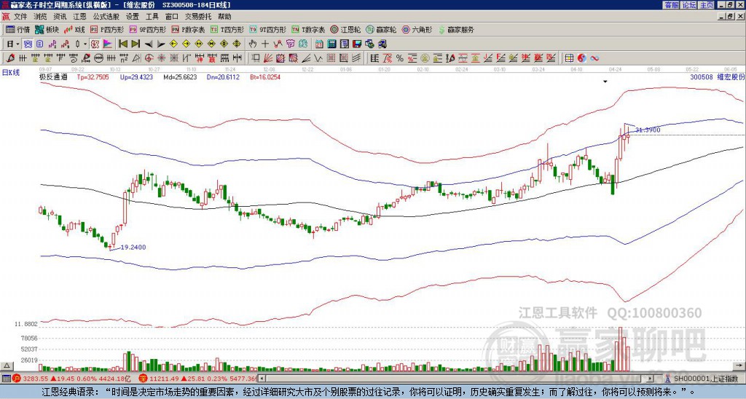Open the 工具 menu
Image resolution: width=746 pixels, height=399 pixels.
[x=152, y=17]
